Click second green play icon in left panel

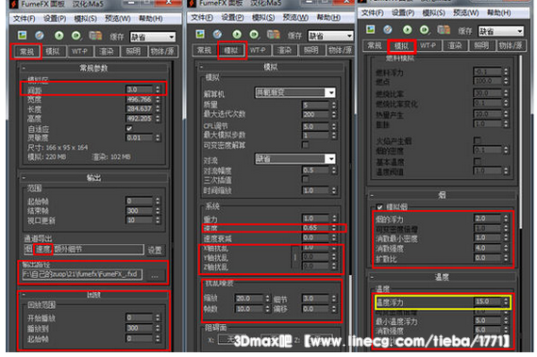point(76,35)
